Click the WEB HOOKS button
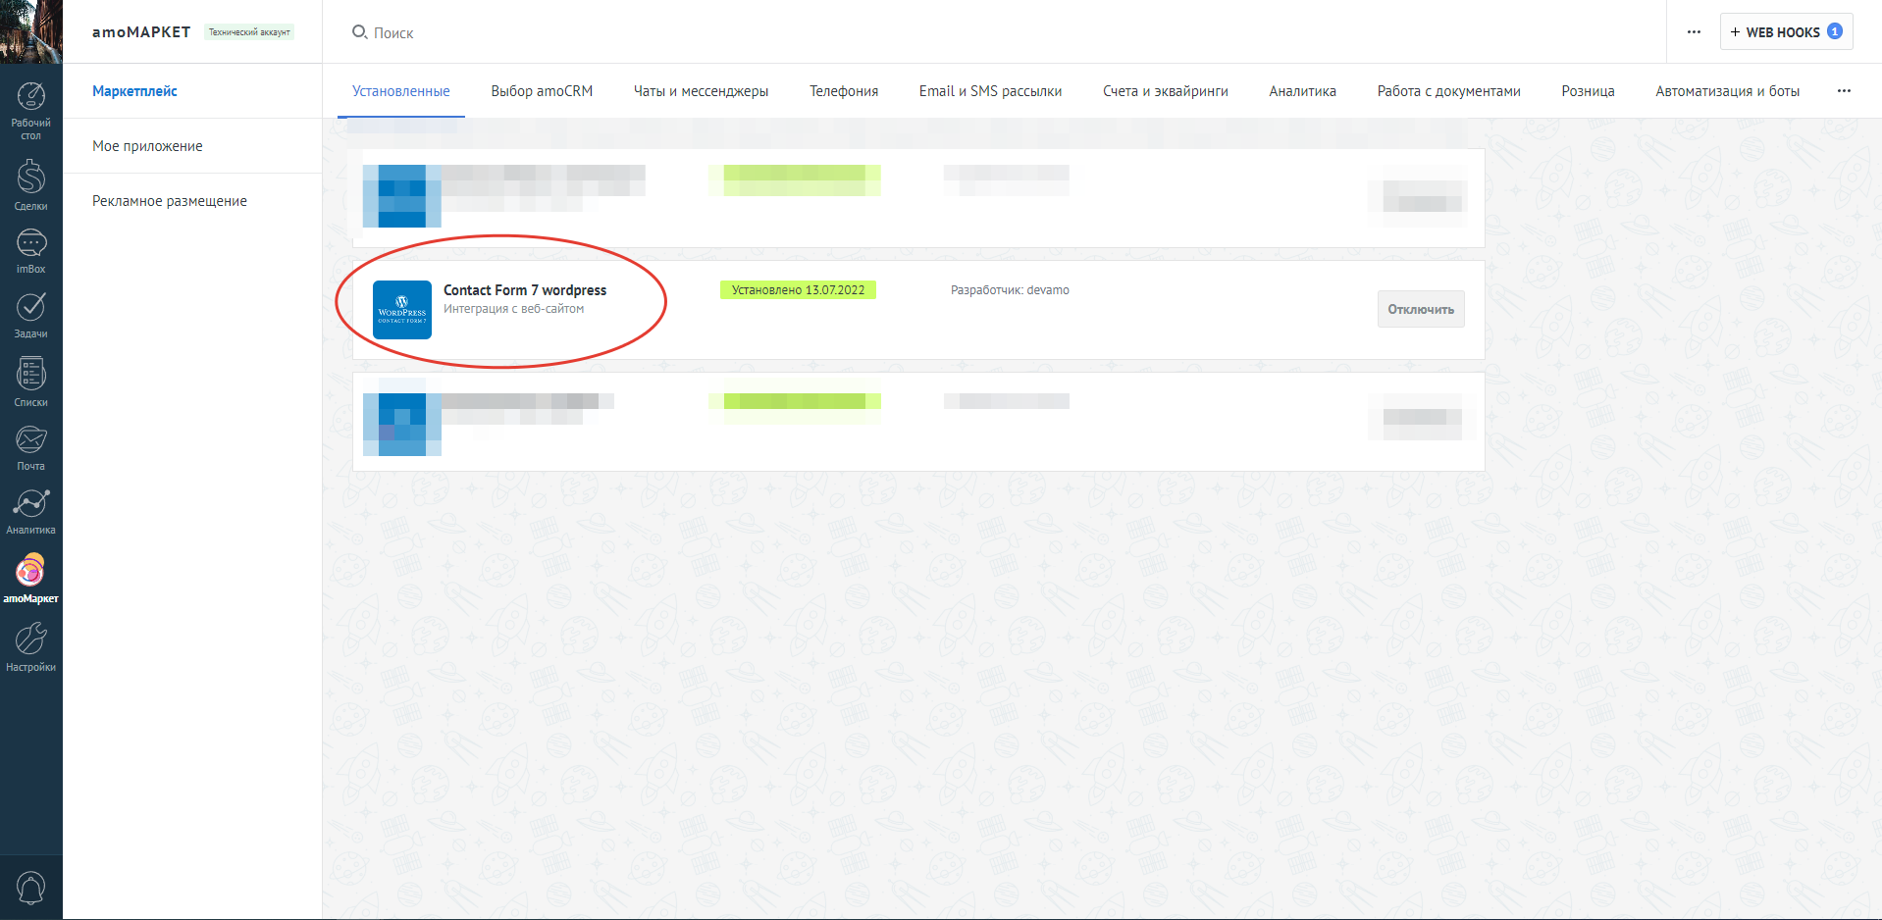The width and height of the screenshot is (1882, 920). coord(1786,31)
